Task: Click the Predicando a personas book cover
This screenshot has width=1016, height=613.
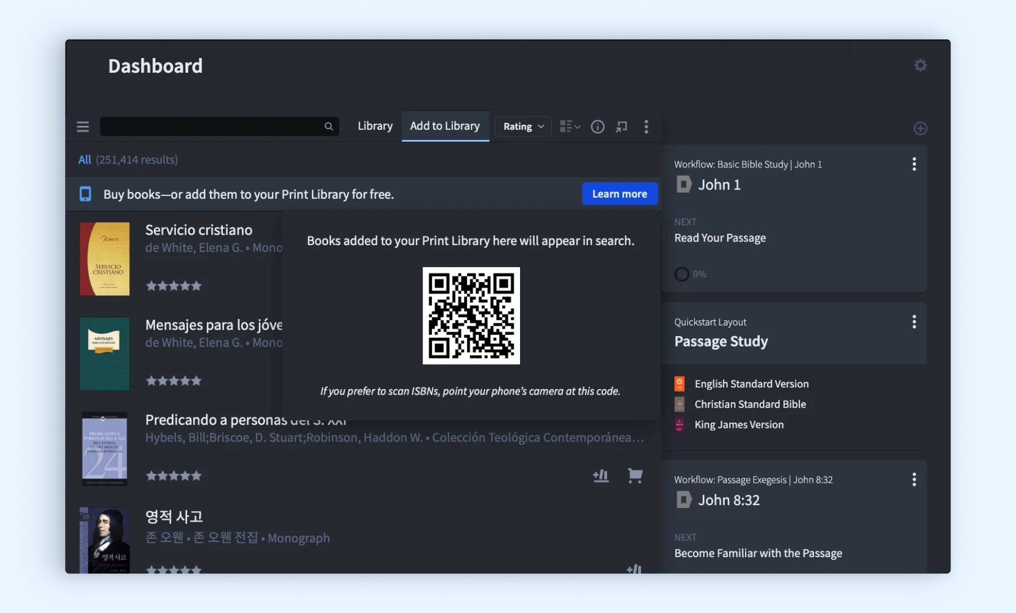Action: [105, 449]
